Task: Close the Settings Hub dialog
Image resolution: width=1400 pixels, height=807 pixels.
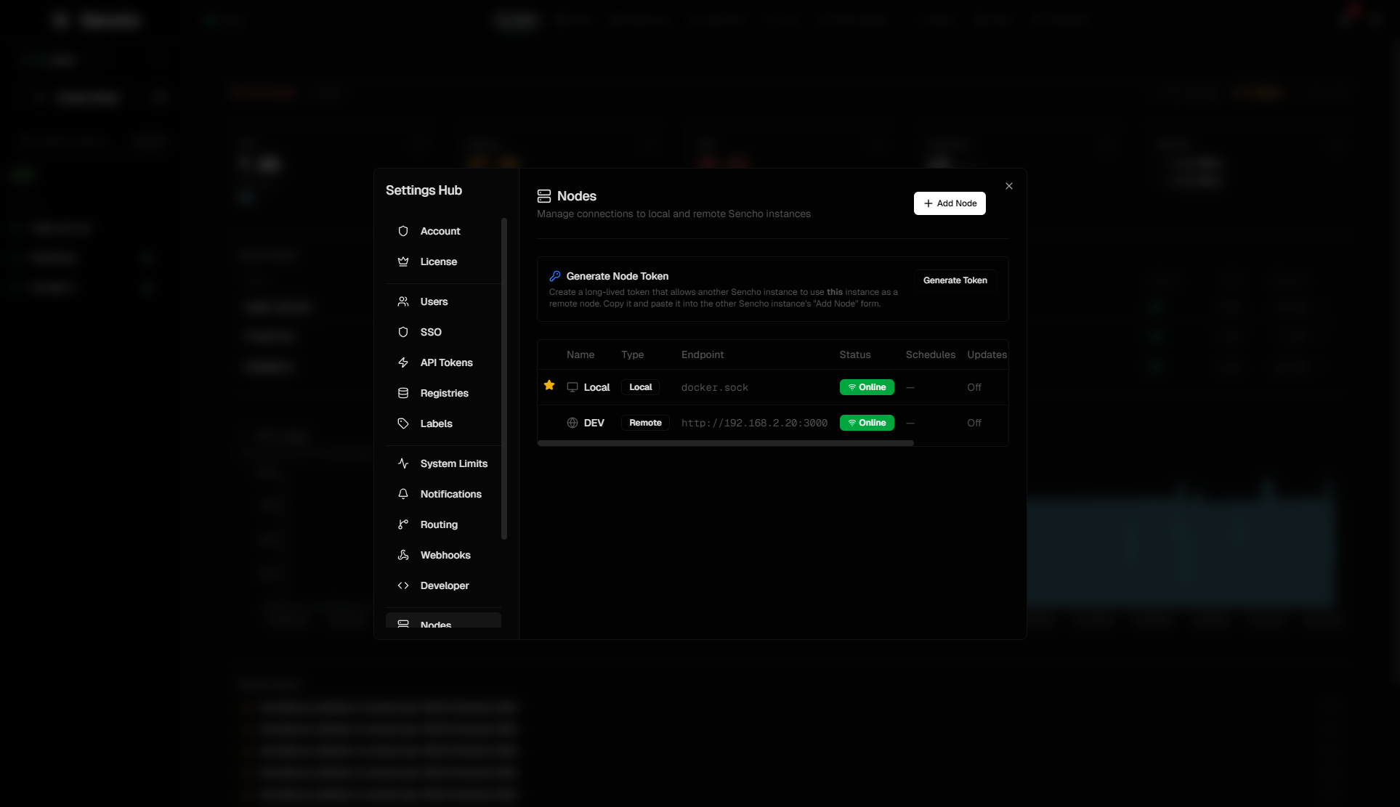Action: [x=1009, y=187]
